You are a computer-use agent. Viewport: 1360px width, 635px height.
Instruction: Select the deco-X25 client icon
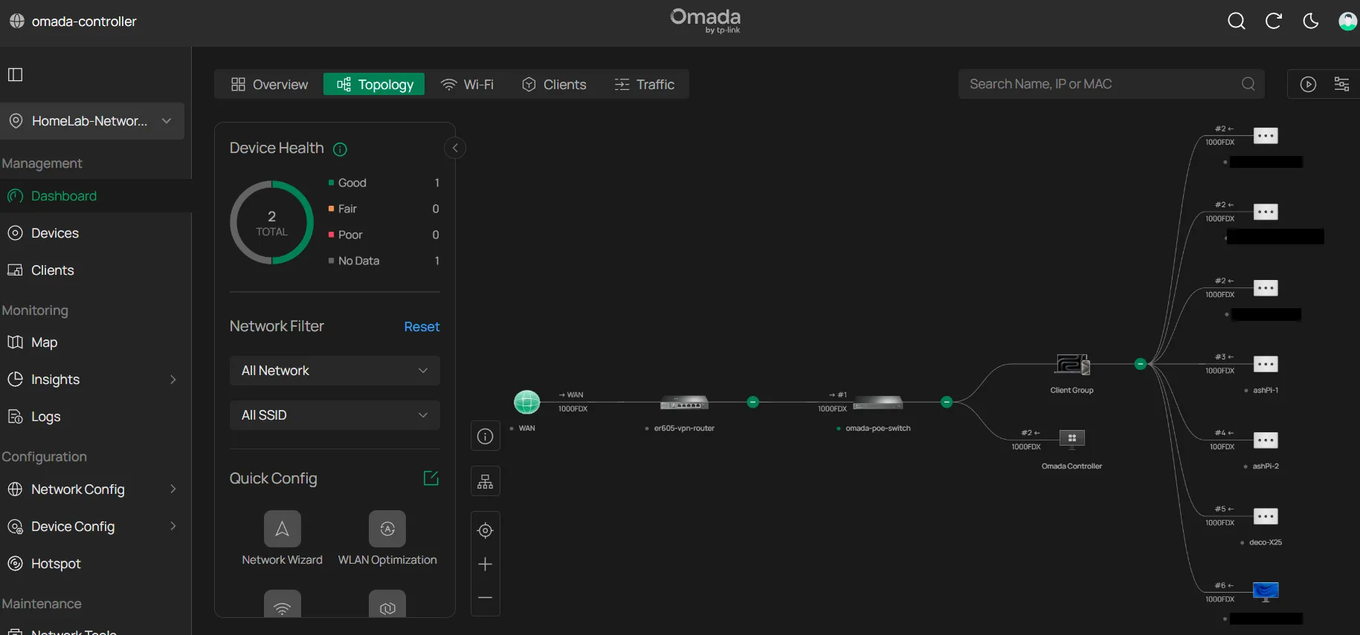pos(1266,516)
